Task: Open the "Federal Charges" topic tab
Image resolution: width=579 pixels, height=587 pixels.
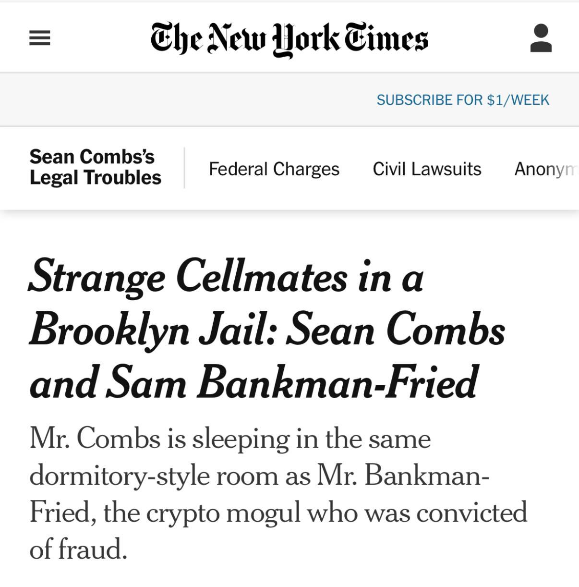Action: 274,169
